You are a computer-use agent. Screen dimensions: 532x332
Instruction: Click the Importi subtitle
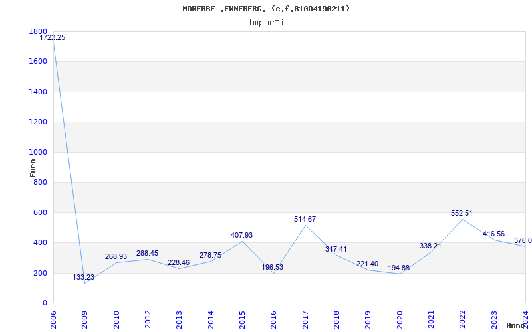[266, 23]
